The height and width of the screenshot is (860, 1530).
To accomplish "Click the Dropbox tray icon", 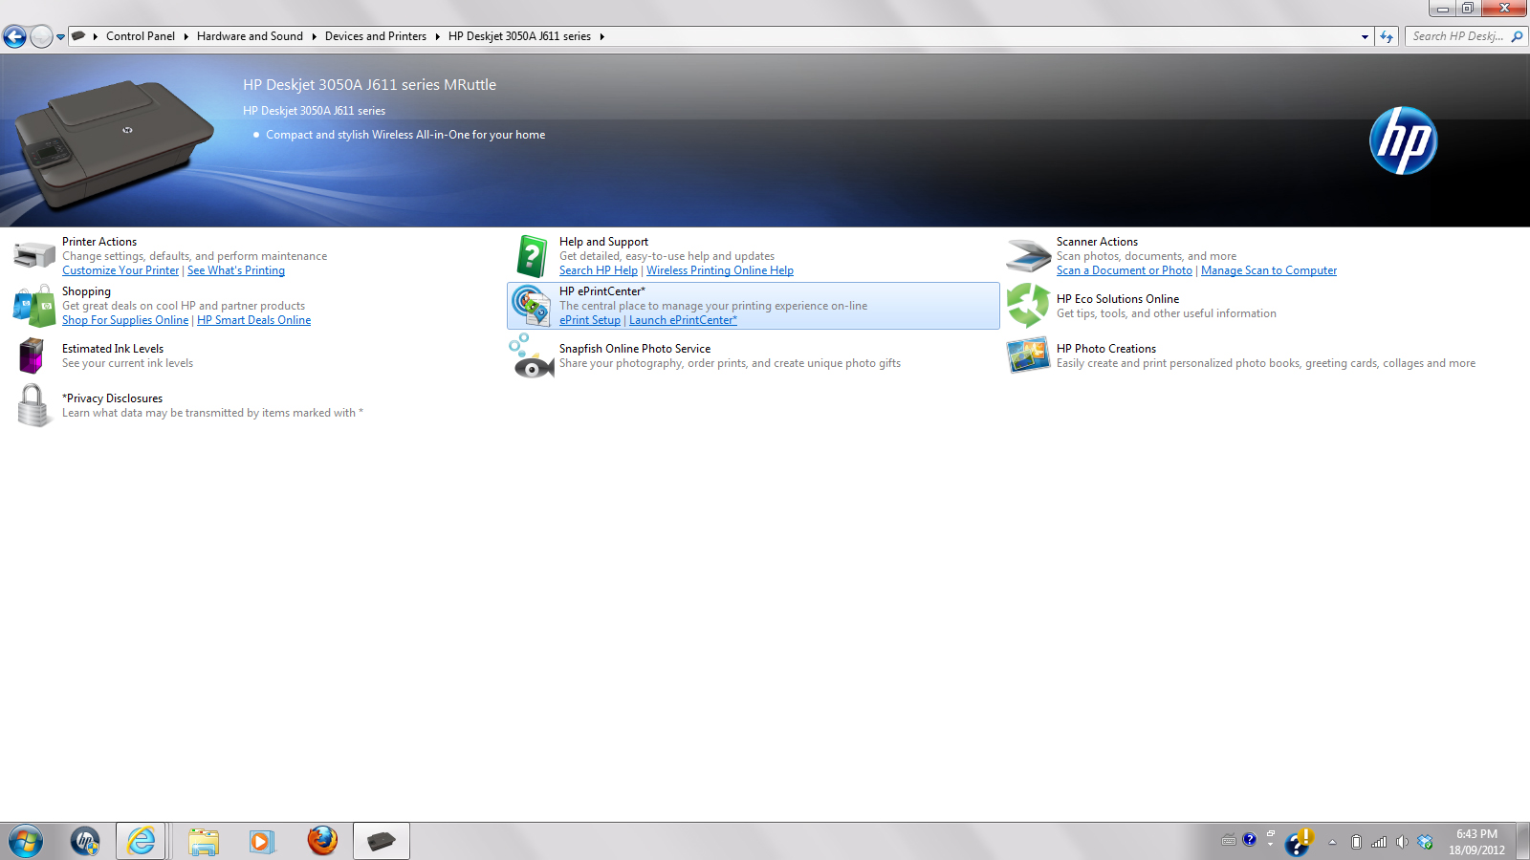I will pos(1425,842).
